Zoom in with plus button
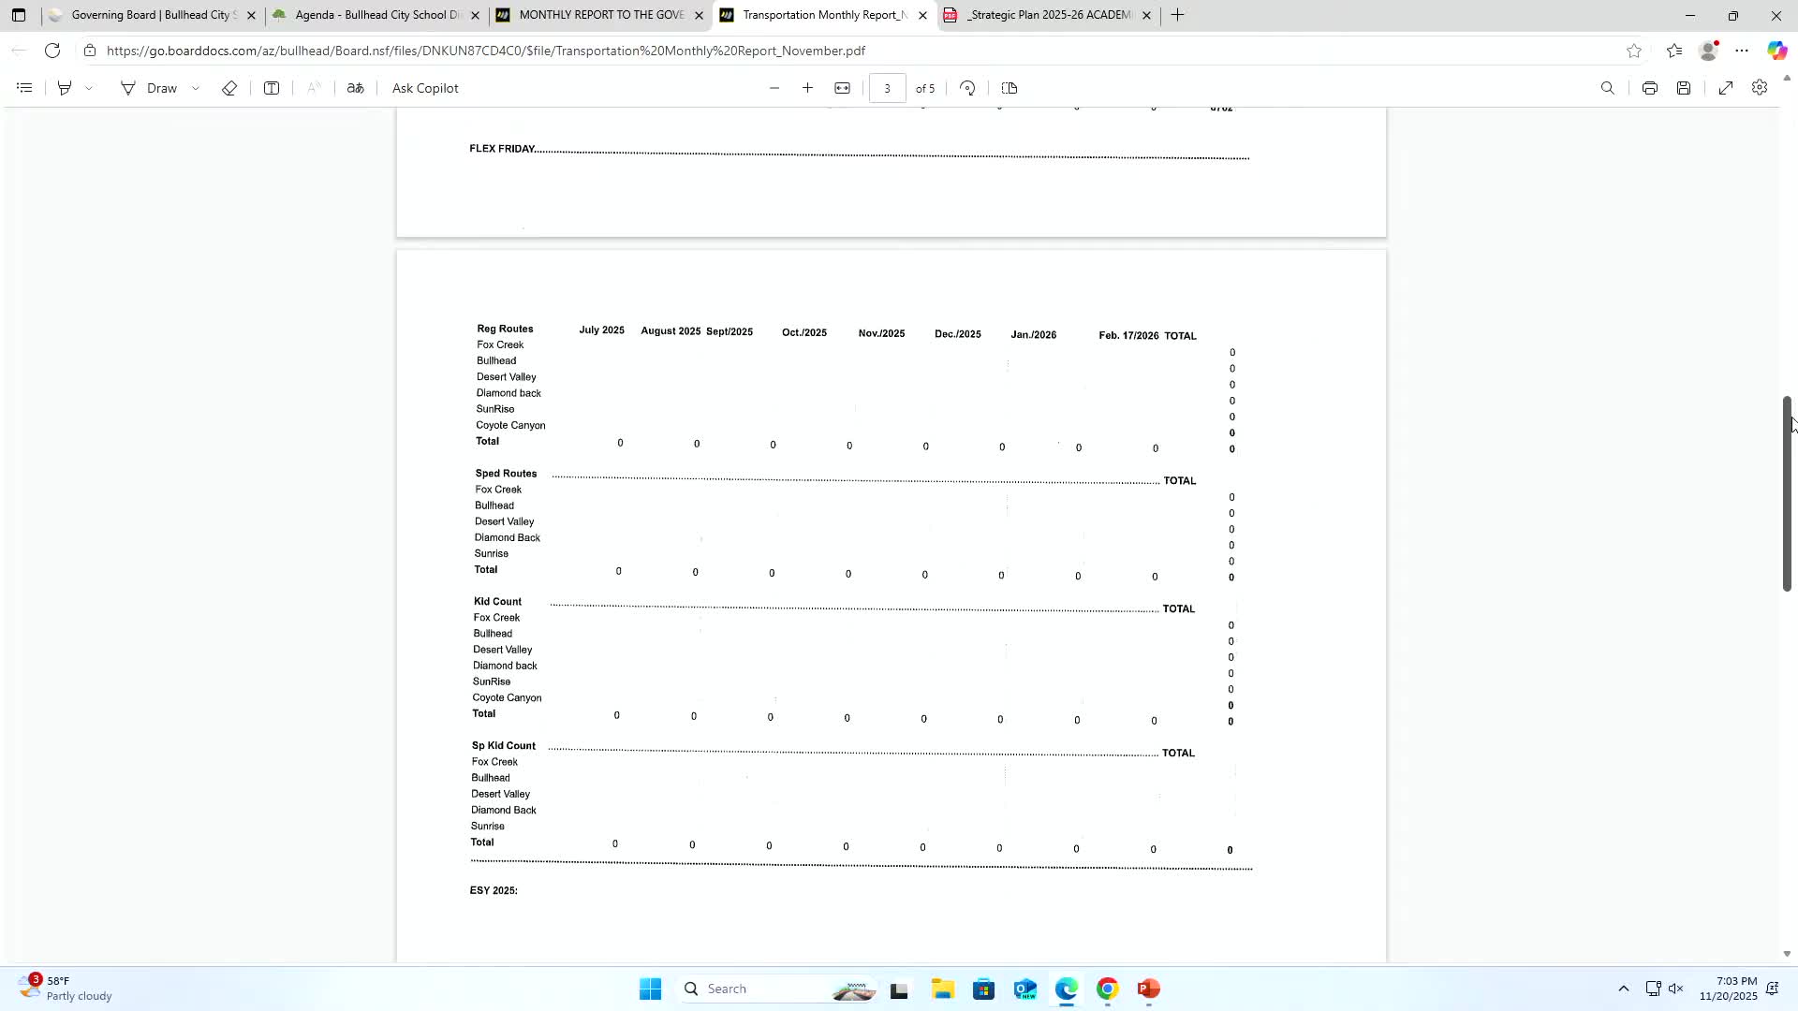This screenshot has width=1798, height=1011. coord(808,88)
